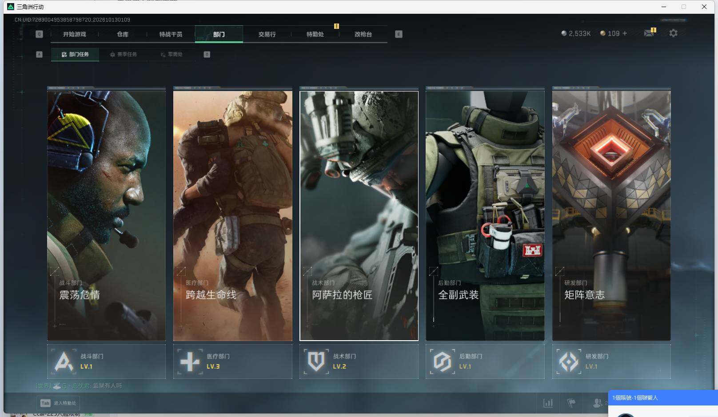Click the Delta Force logo in the title bar
The height and width of the screenshot is (417, 718).
(x=11, y=7)
